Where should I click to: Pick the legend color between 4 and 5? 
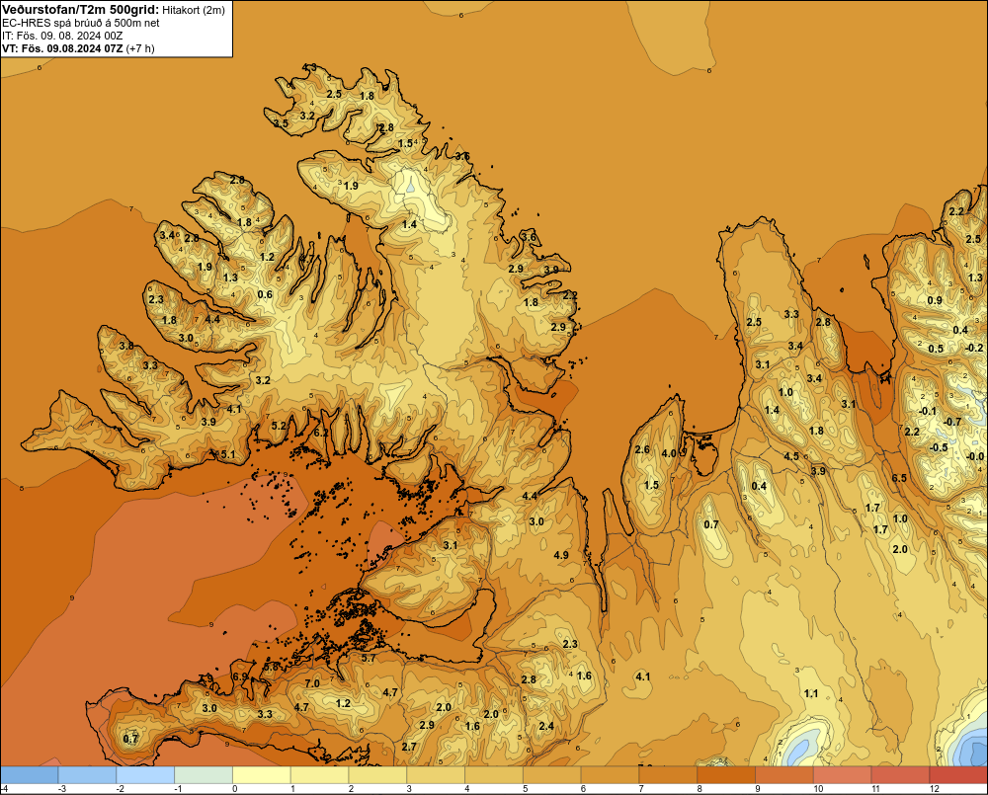pos(494,775)
